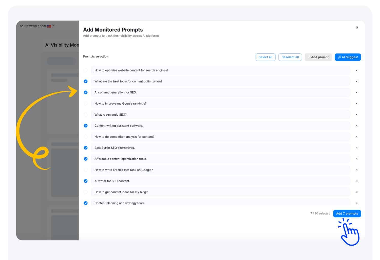
Task: Remove the 'What is semantic SEO?' prompt
Action: 356,115
